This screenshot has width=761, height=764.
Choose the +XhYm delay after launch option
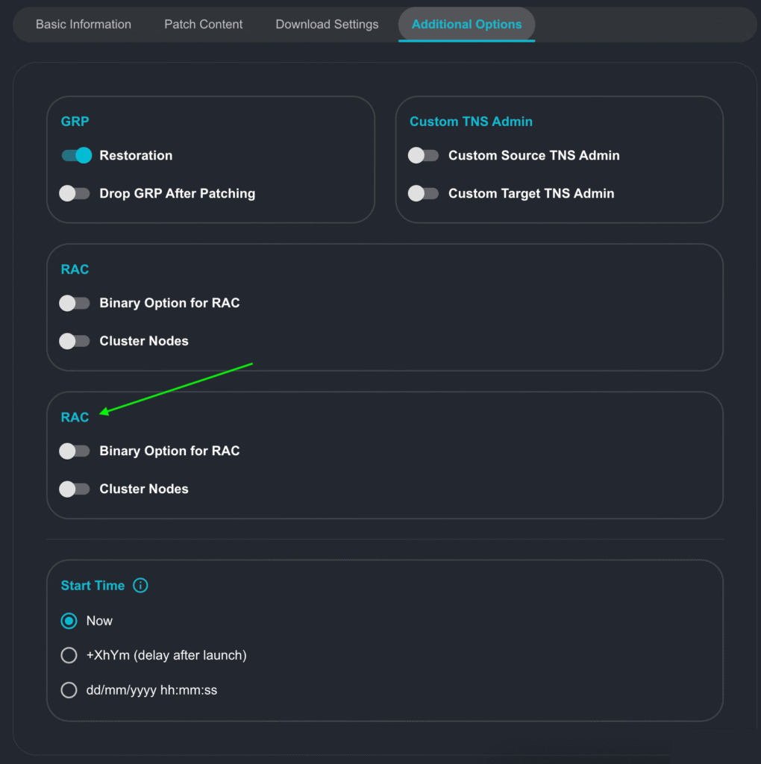pyautogui.click(x=69, y=655)
